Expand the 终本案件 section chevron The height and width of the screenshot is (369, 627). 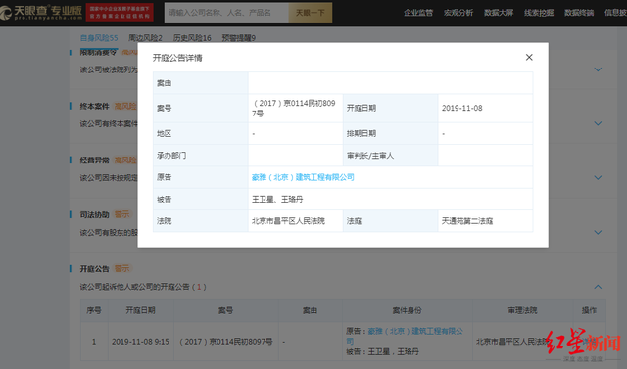pos(598,123)
